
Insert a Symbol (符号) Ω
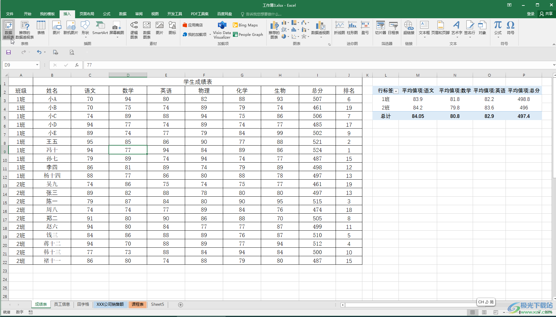[x=511, y=28]
